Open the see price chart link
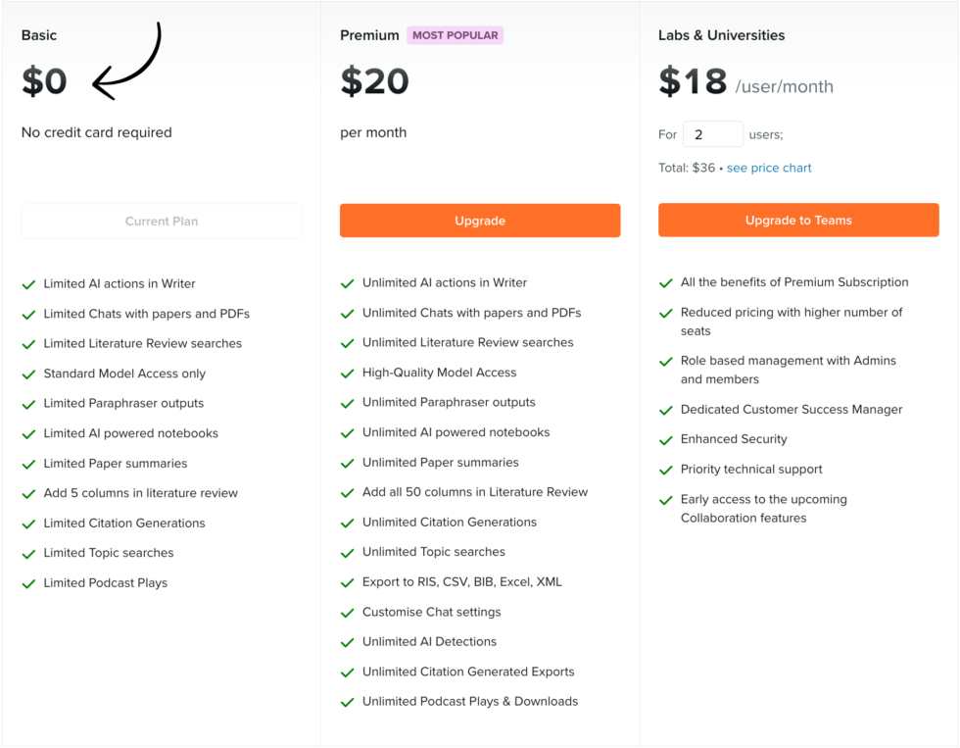This screenshot has width=960, height=748. 769,168
